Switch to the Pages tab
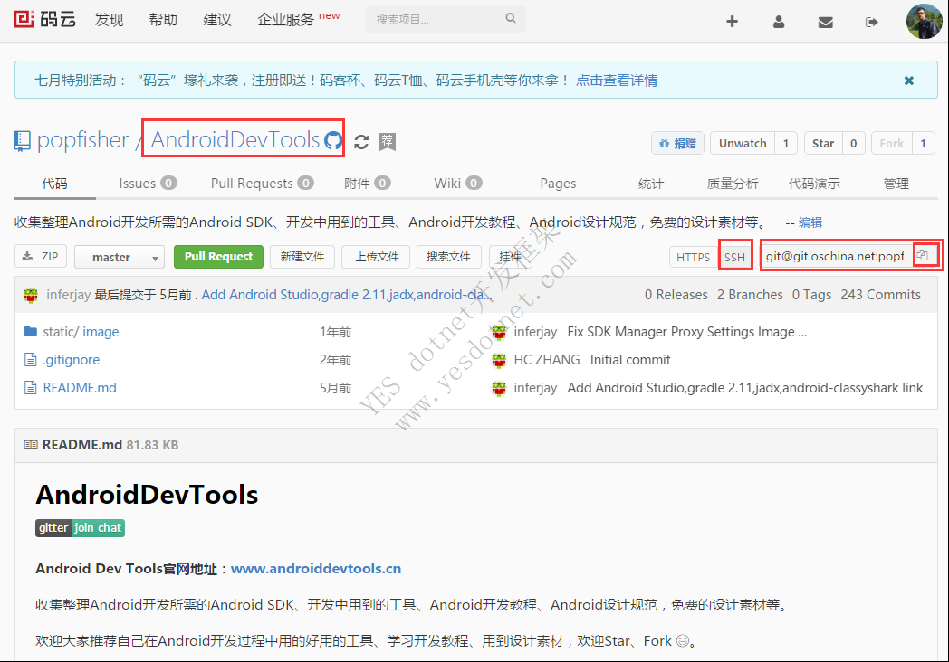This screenshot has width=949, height=662. point(558,184)
